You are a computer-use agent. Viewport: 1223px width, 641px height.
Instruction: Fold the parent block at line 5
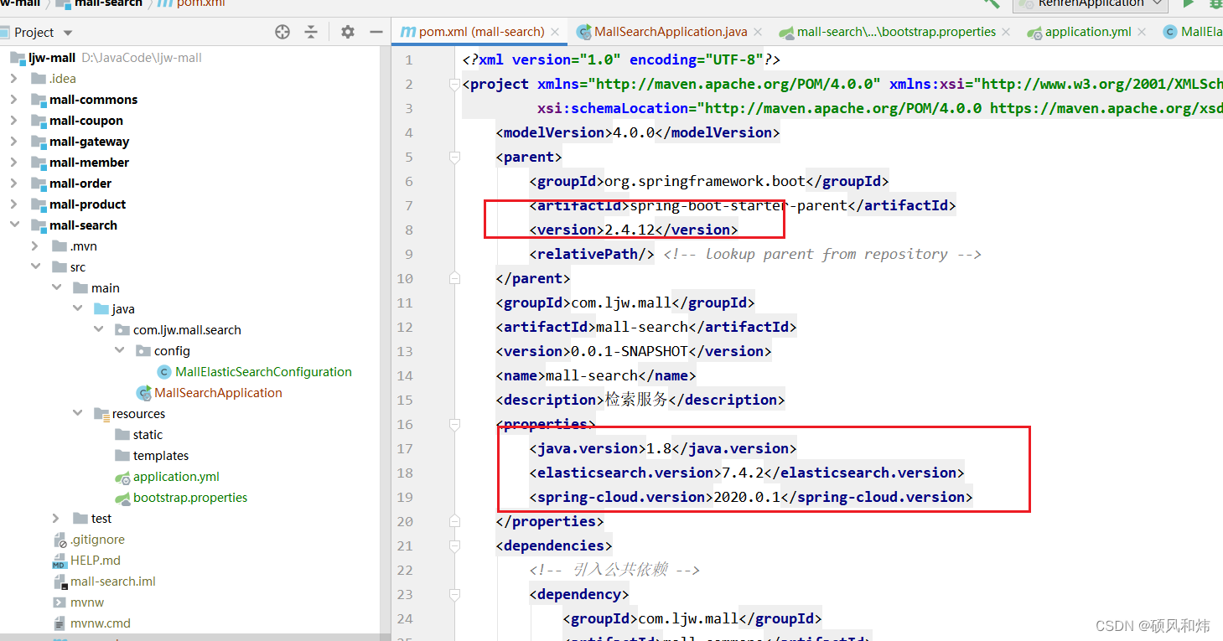tap(454, 157)
